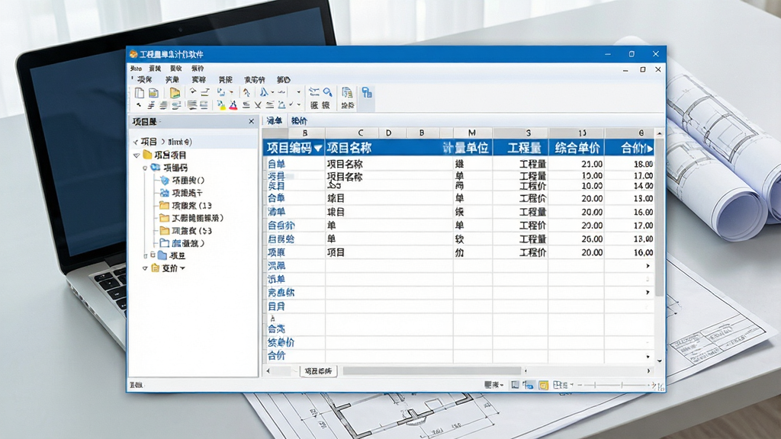Click the blank new document toolbar icon
This screenshot has width=781, height=439.
tap(140, 92)
